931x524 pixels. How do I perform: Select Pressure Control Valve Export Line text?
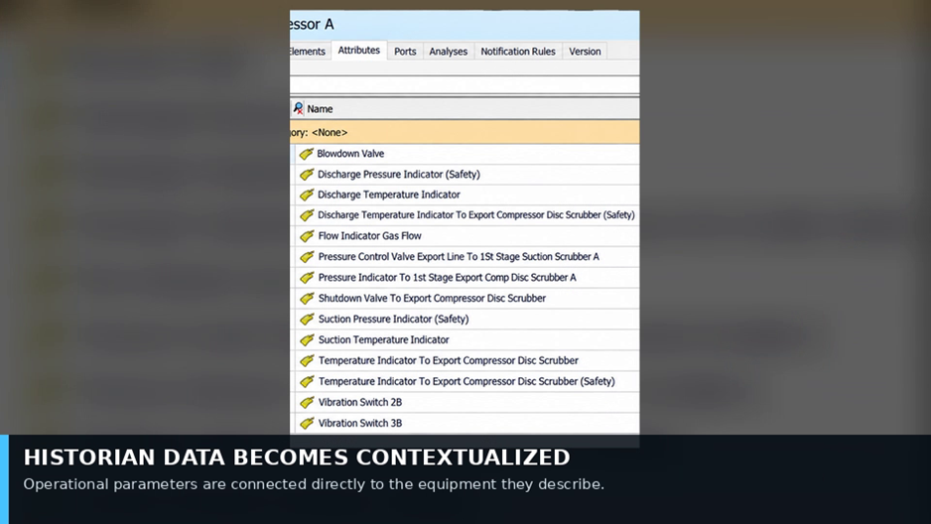click(459, 257)
